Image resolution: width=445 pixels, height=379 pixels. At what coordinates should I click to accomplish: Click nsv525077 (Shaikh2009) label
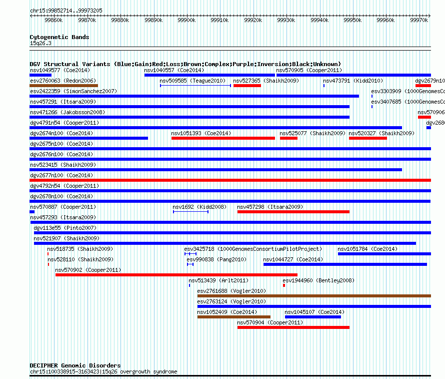pyautogui.click(x=312, y=133)
